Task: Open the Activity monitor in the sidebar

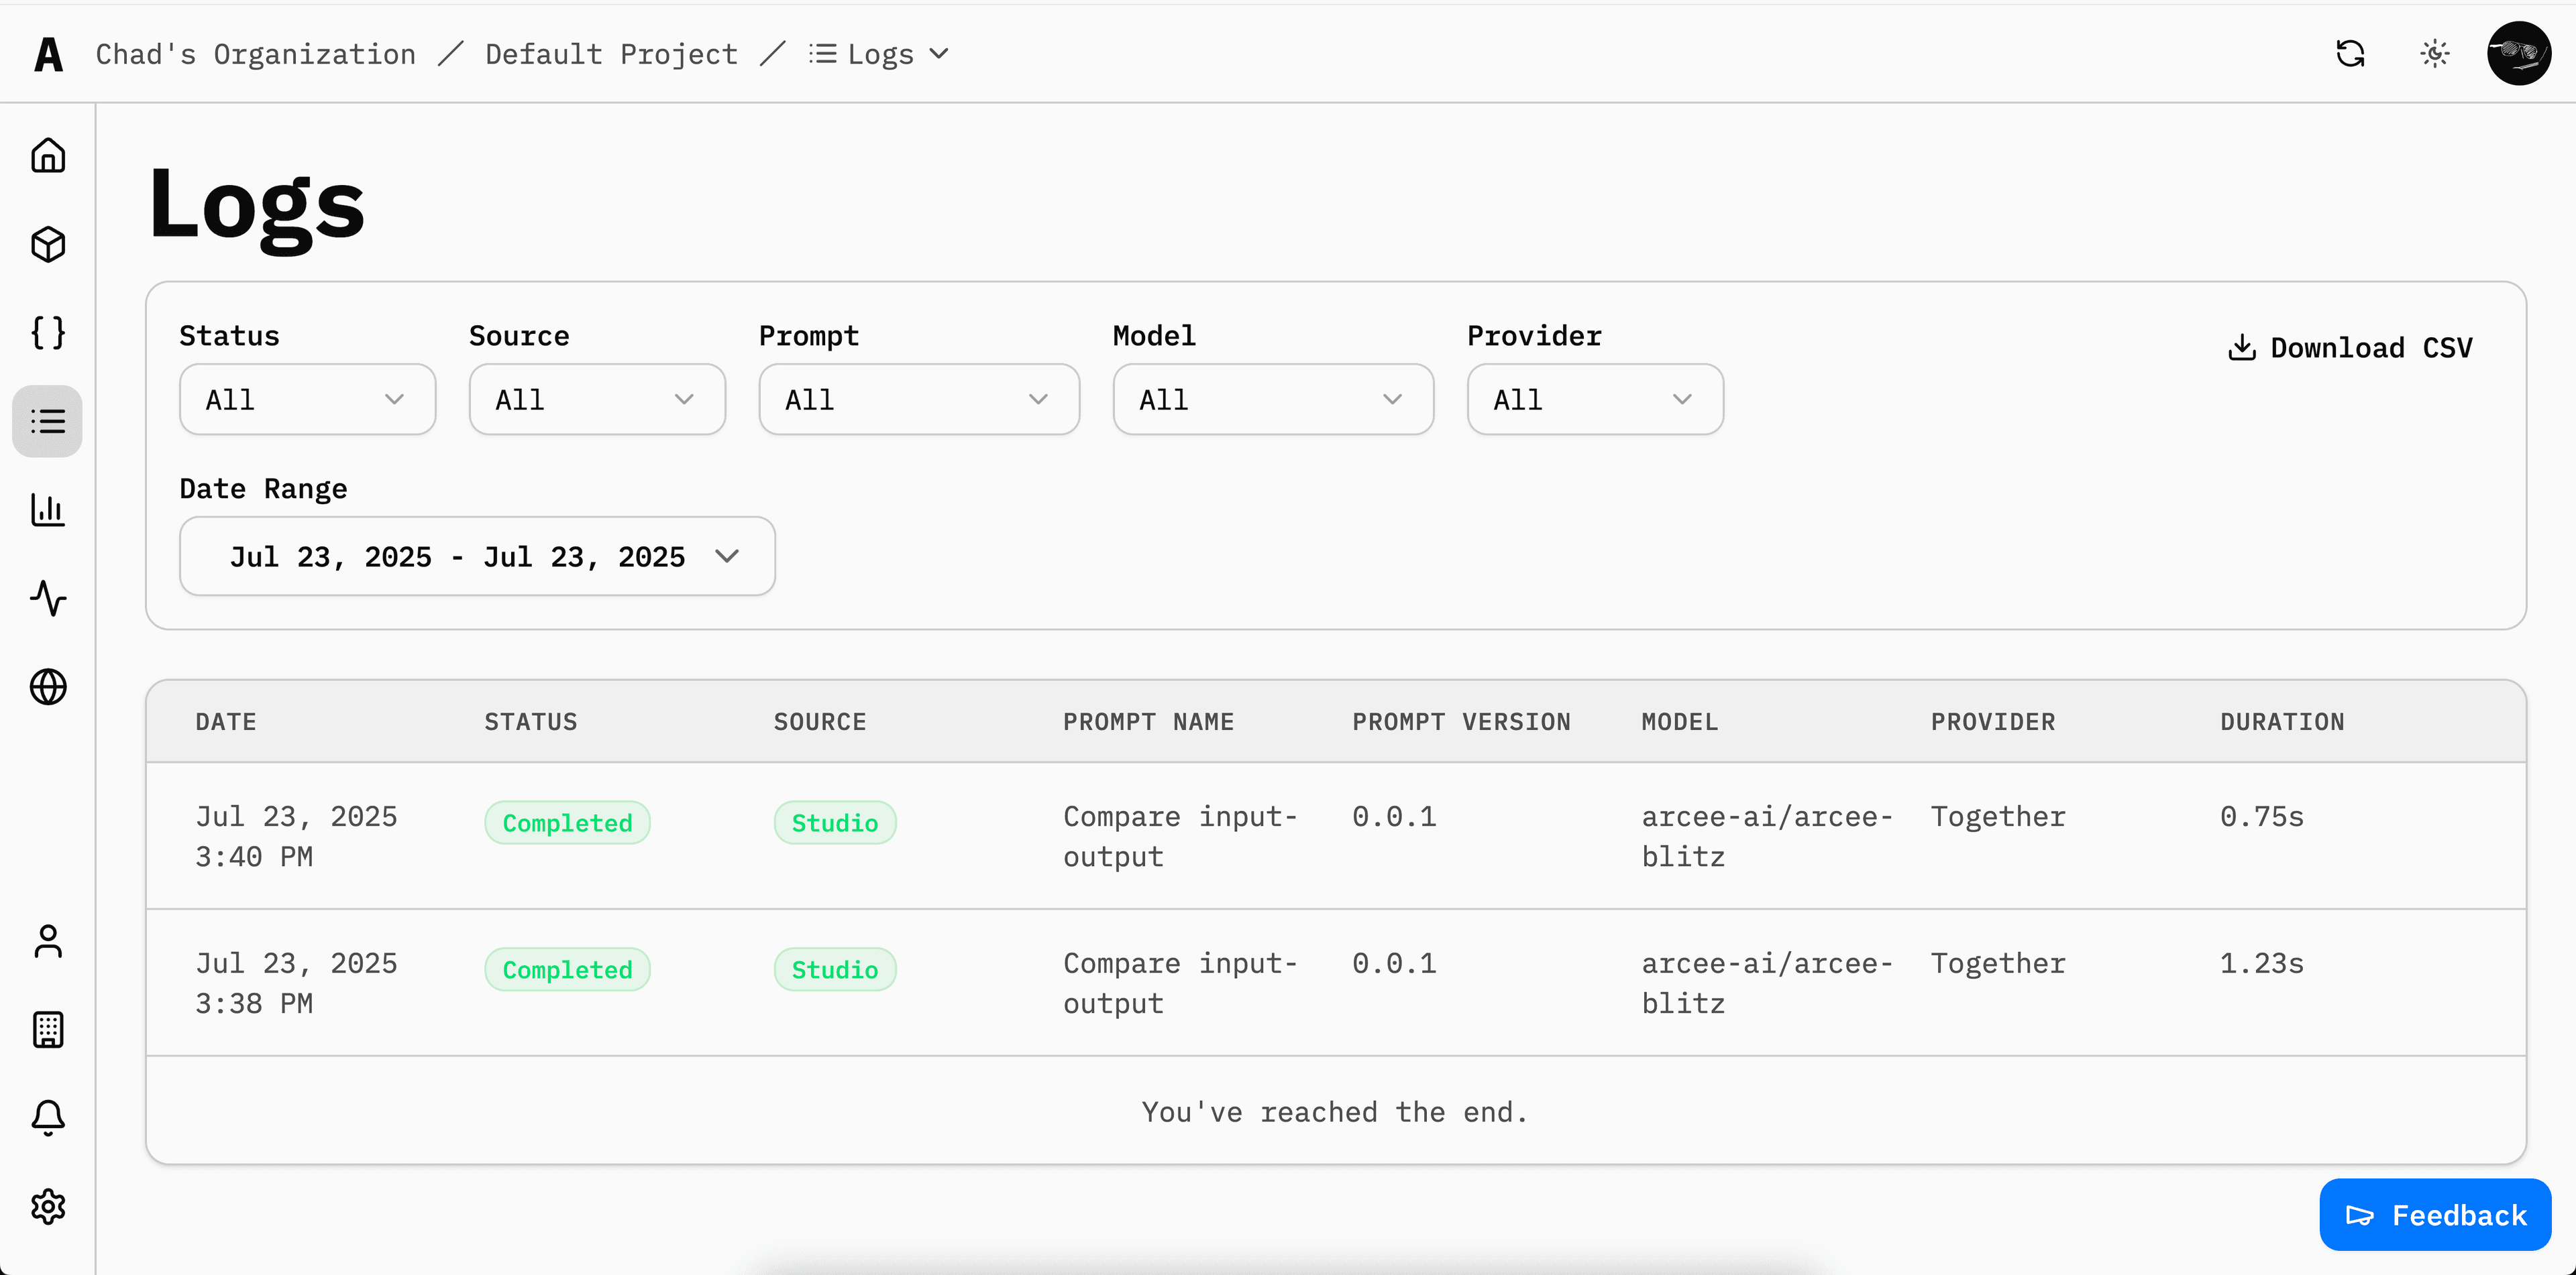Action: click(x=48, y=599)
